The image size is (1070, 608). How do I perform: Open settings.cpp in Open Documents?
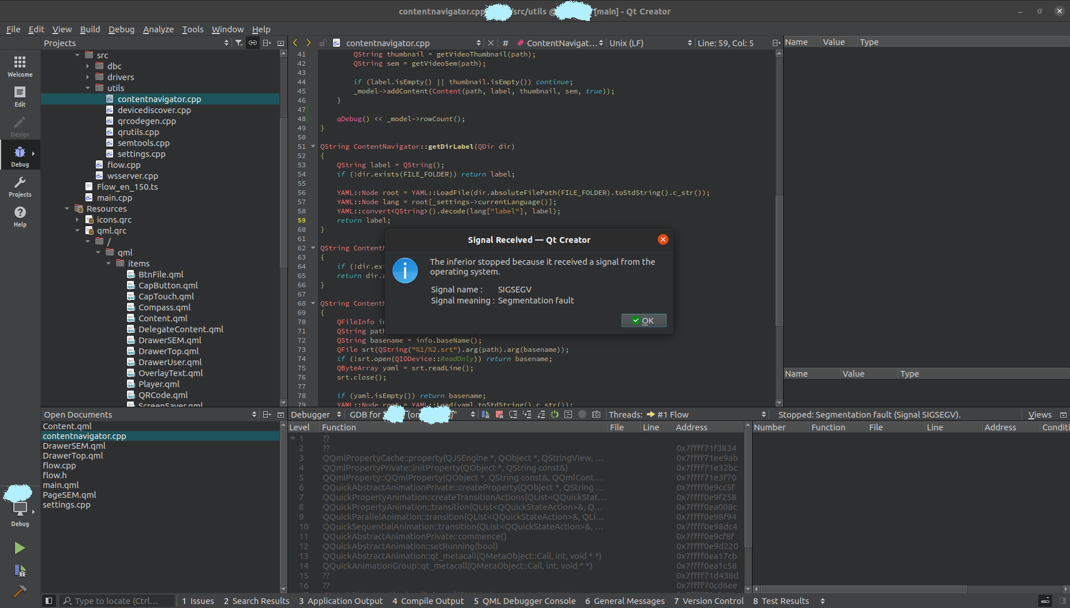[66, 505]
